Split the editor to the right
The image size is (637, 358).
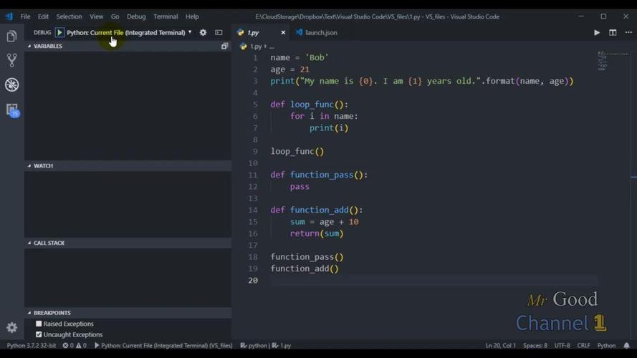pyautogui.click(x=613, y=32)
